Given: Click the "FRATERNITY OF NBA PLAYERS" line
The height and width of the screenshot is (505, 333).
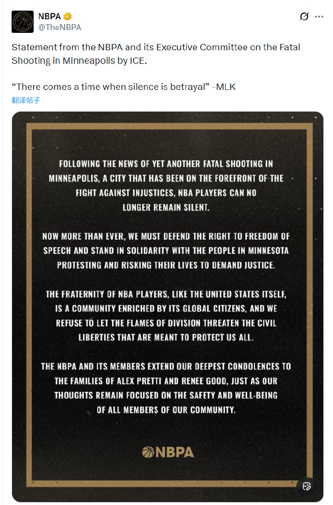Looking at the screenshot, I should point(166,294).
